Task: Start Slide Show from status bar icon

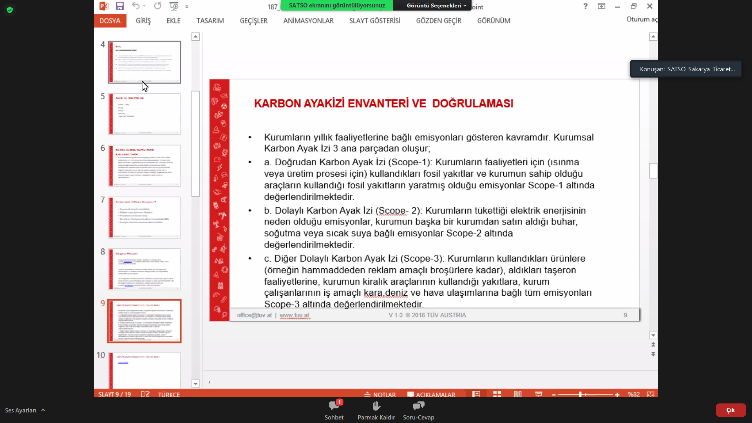Action: [x=539, y=394]
